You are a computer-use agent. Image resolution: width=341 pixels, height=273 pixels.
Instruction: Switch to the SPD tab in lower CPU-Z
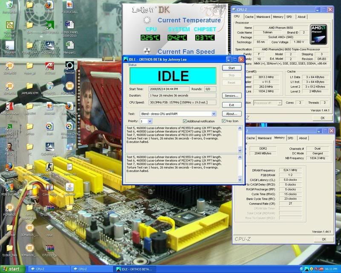[291, 138]
